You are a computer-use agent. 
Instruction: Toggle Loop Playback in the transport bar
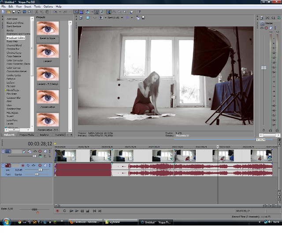pyautogui.click(x=65, y=211)
